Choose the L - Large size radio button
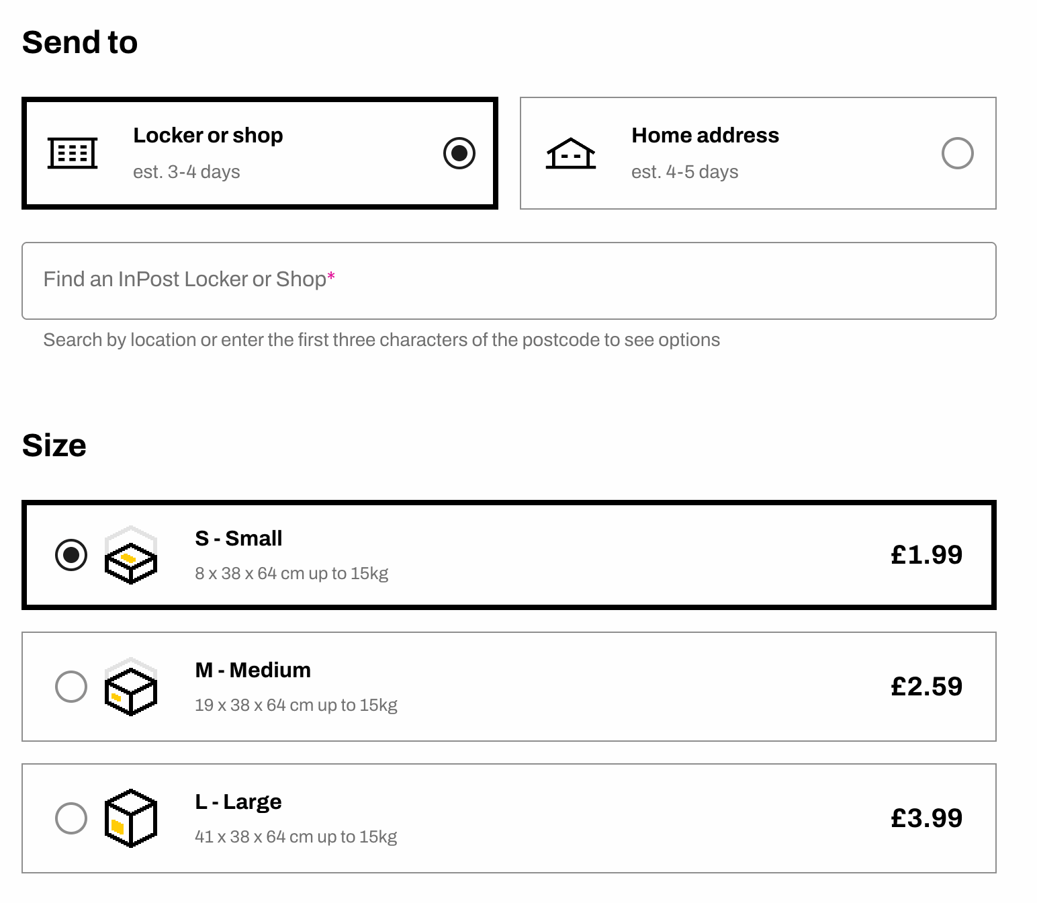Screen dimensions: 1037x903 [x=71, y=818]
